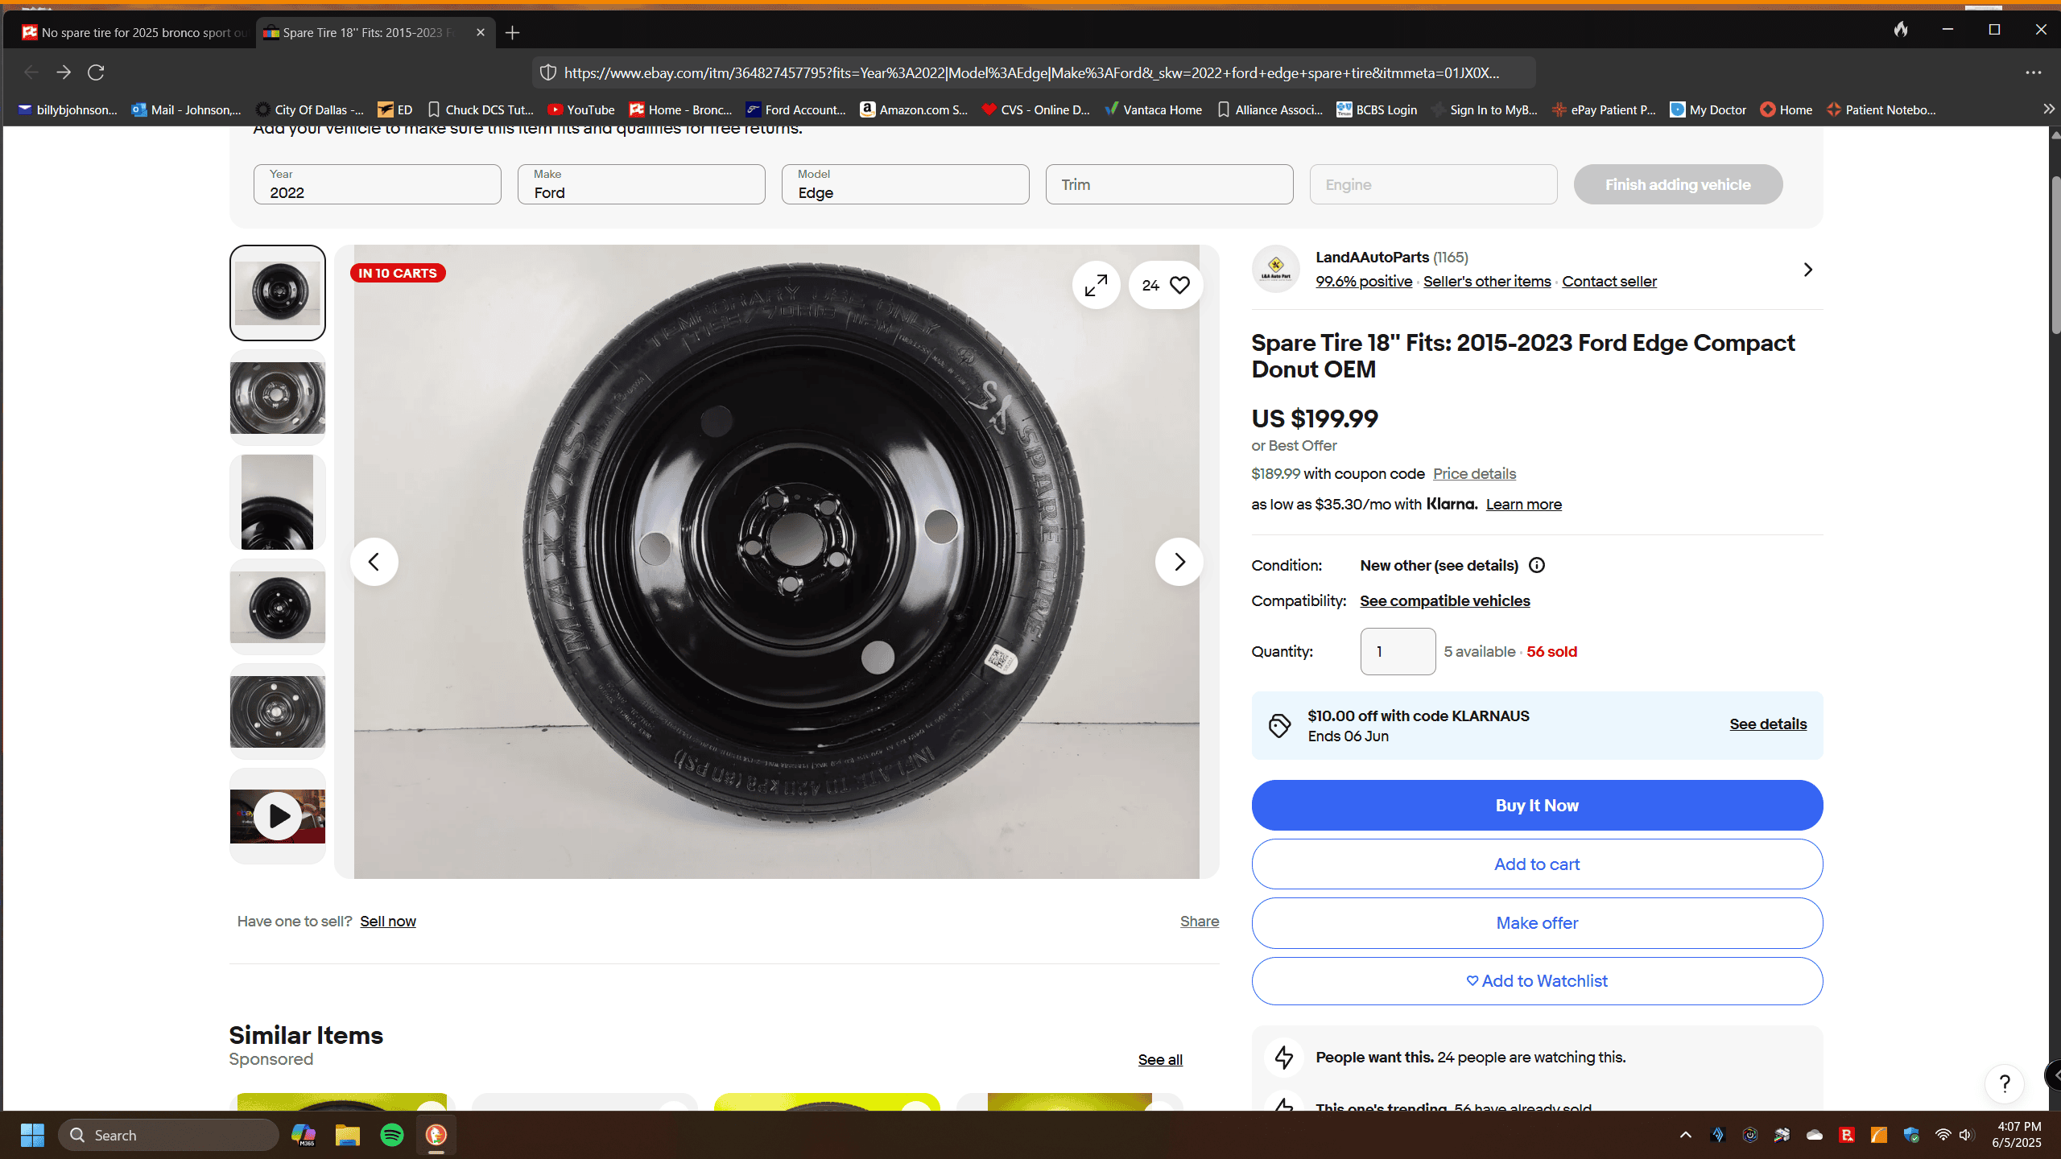
Task: Open See details for the KLARNAUS coupon
Action: tap(1768, 724)
